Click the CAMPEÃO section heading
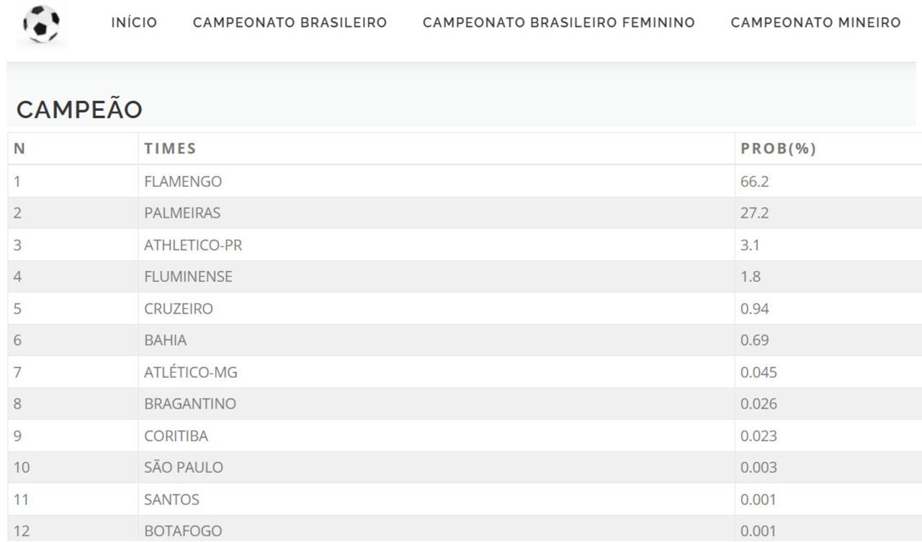This screenshot has width=922, height=542. [x=79, y=110]
